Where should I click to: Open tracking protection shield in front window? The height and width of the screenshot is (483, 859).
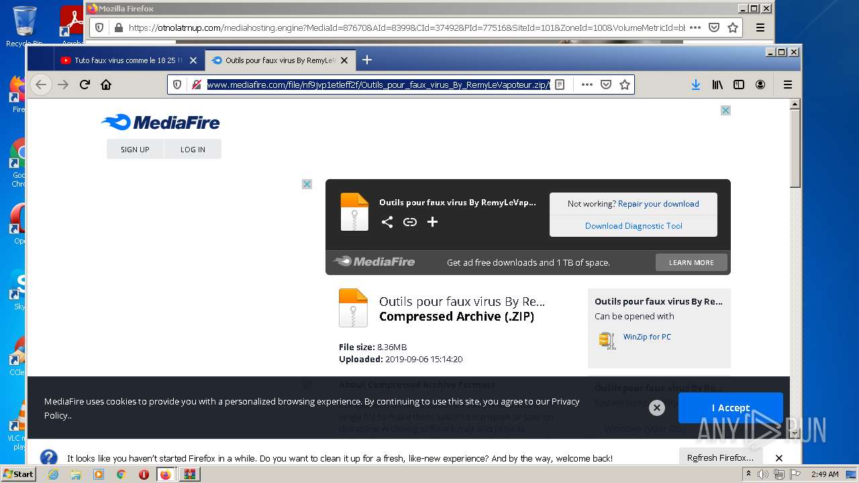tap(177, 85)
